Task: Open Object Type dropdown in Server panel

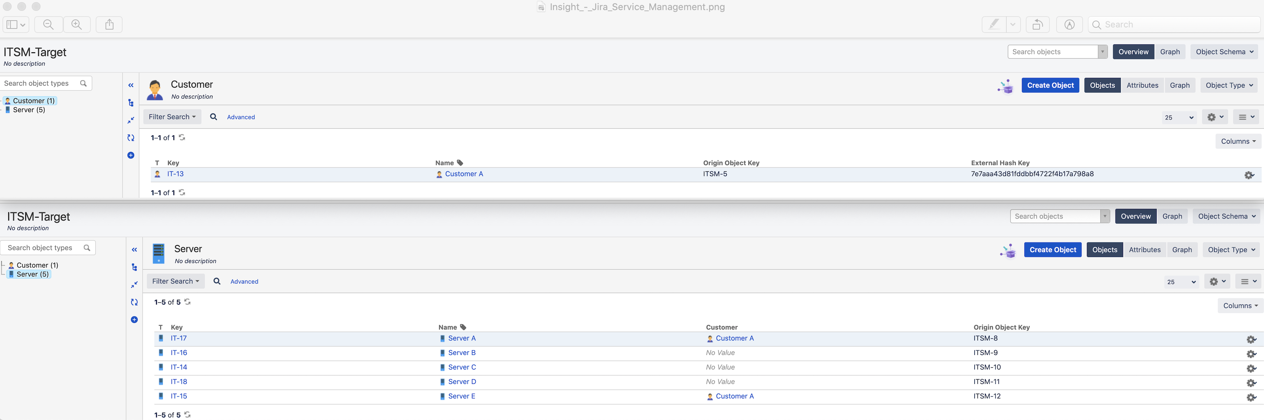Action: tap(1231, 250)
